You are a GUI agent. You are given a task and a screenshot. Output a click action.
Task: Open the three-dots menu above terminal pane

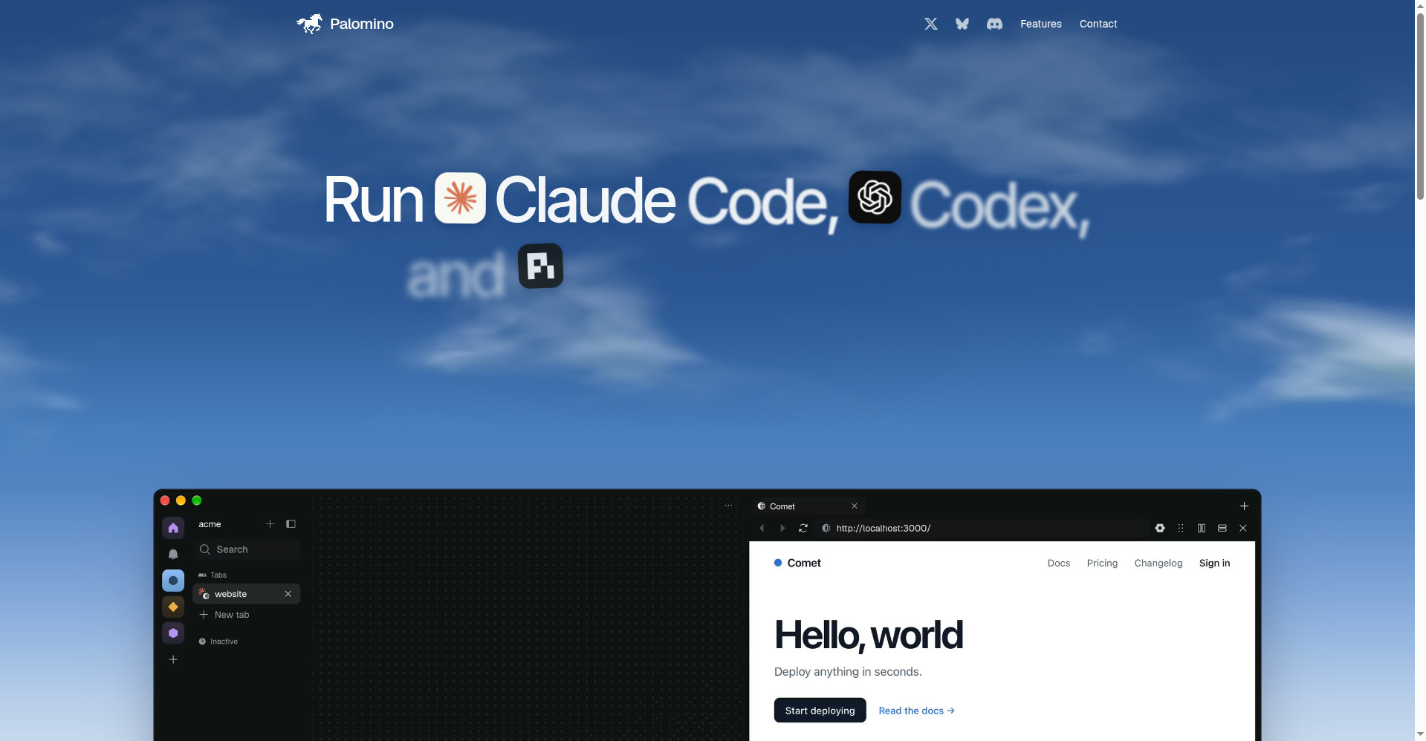coord(728,506)
